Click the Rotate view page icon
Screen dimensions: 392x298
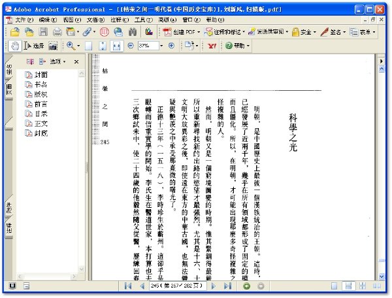(x=189, y=46)
